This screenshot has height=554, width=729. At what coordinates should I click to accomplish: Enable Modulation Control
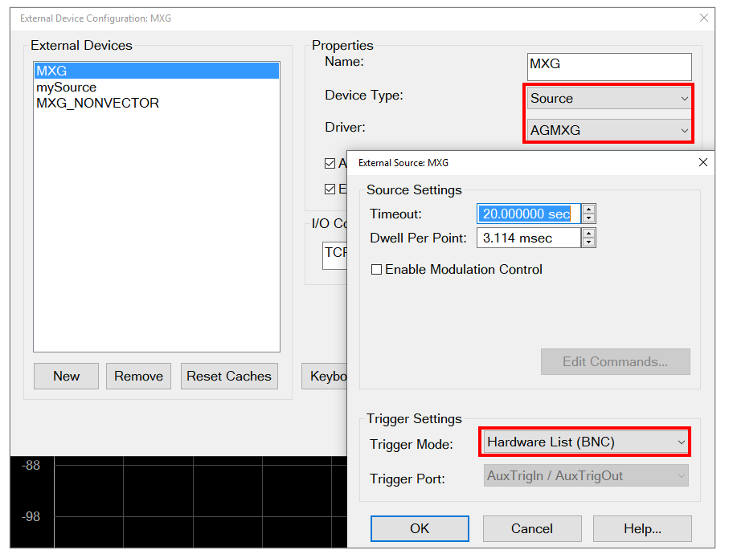[377, 269]
